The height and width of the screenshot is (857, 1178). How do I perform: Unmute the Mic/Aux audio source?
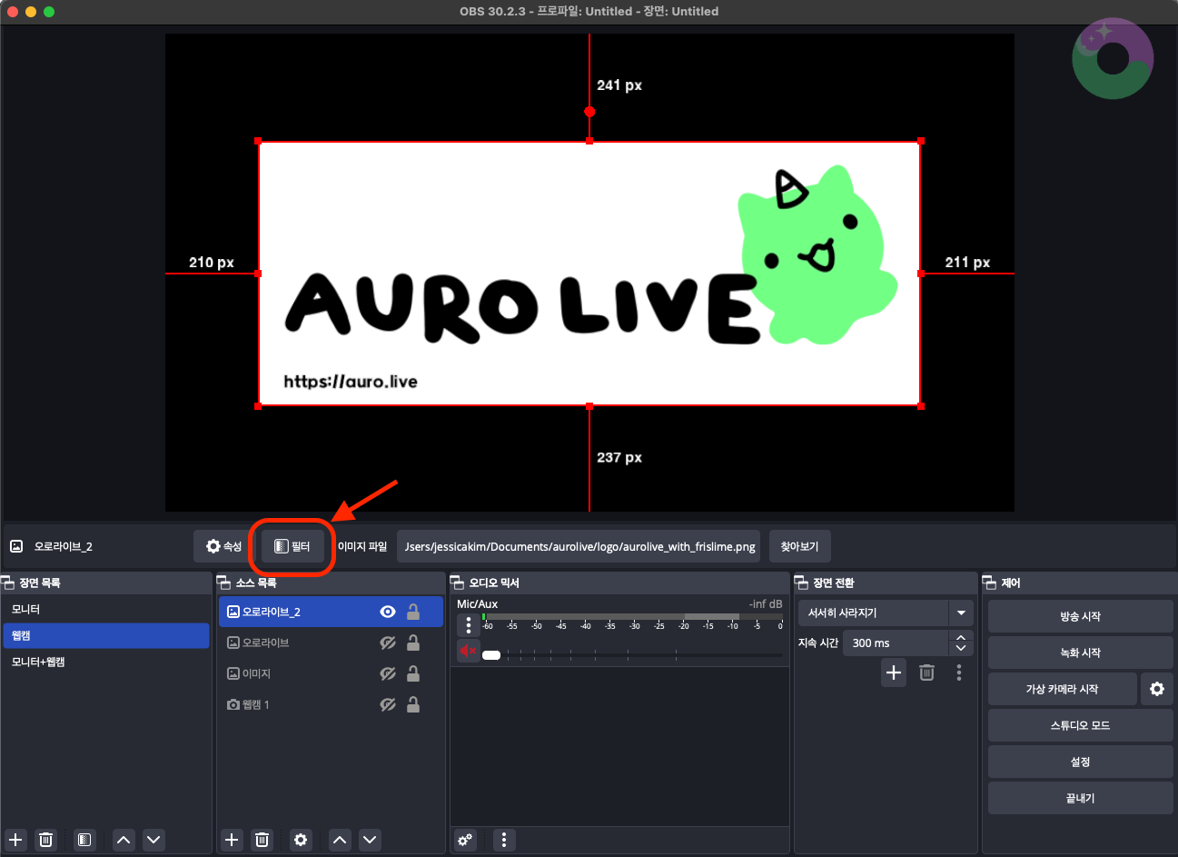[x=469, y=651]
